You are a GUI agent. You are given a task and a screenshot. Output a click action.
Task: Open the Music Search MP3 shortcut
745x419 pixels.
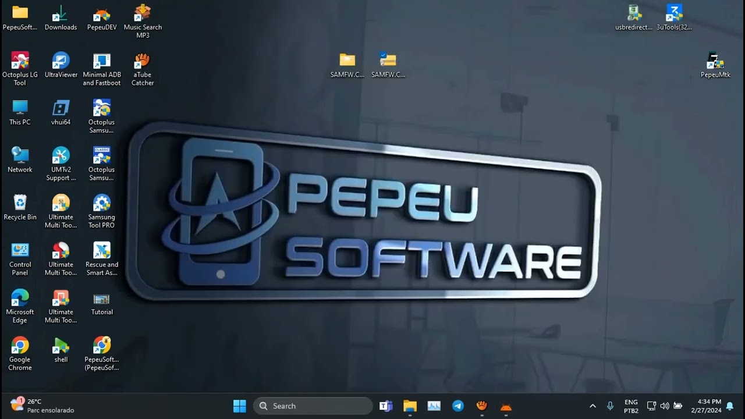(143, 14)
